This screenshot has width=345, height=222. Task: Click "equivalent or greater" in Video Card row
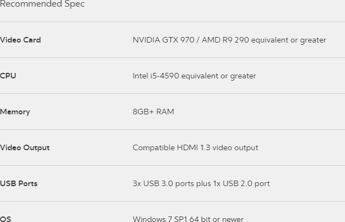[289, 40]
